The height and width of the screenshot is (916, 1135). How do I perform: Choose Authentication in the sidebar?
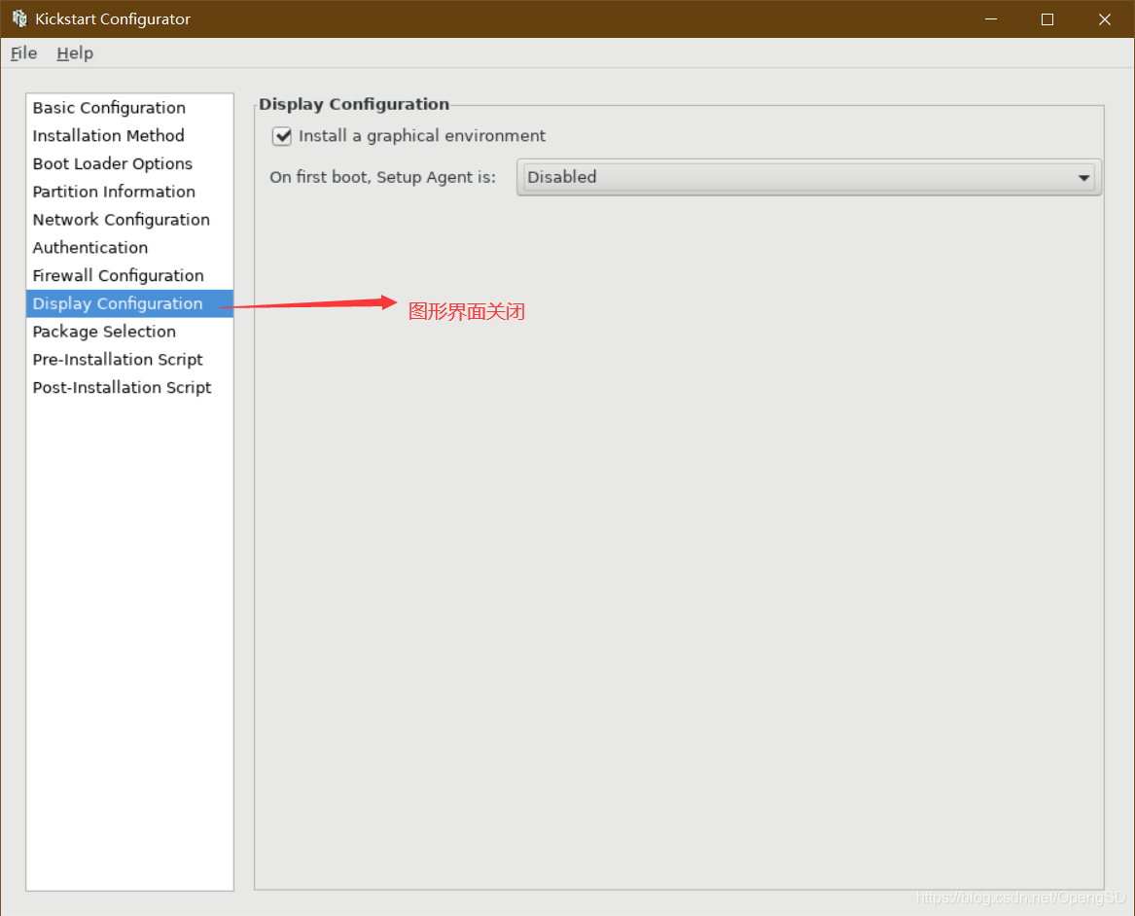tap(129, 247)
